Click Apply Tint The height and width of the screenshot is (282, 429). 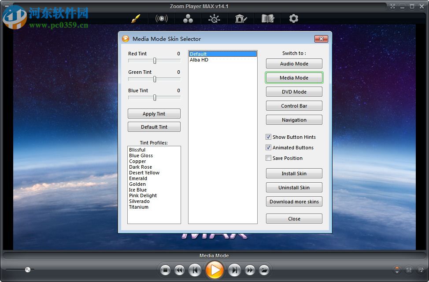pos(154,113)
